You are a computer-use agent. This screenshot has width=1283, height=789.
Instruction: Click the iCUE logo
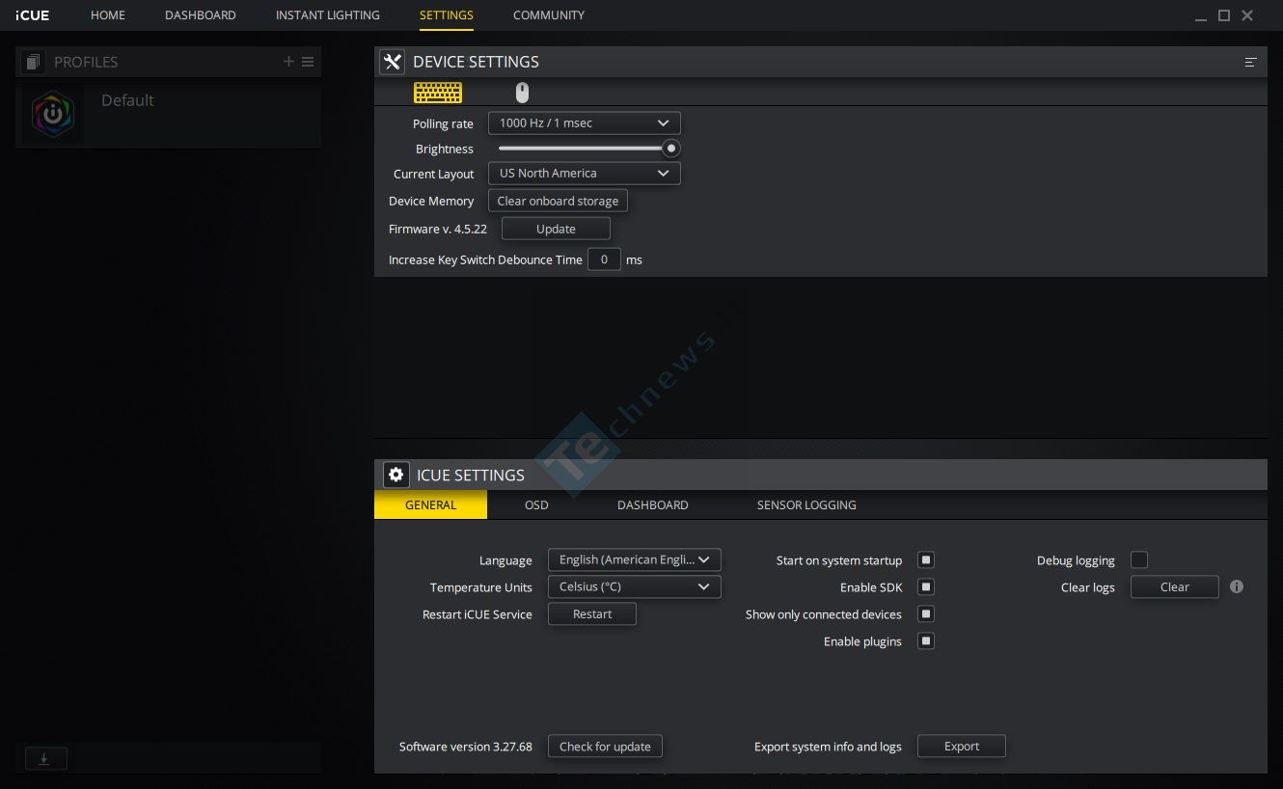click(x=32, y=15)
